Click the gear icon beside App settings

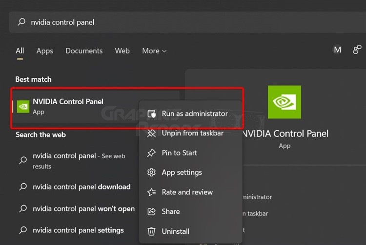click(151, 172)
